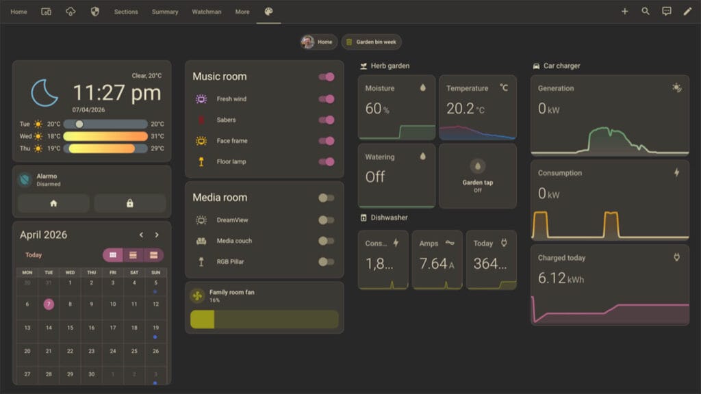The image size is (701, 394).
Task: Open the Home tab
Action: (18, 12)
